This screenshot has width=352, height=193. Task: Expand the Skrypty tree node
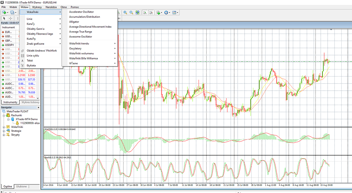click(x=3, y=135)
